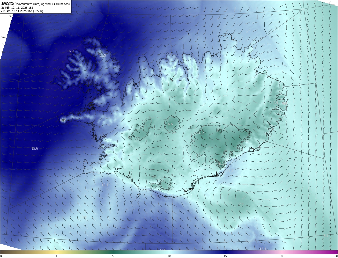Click the 12.1 value label on the map

pos(105,185)
